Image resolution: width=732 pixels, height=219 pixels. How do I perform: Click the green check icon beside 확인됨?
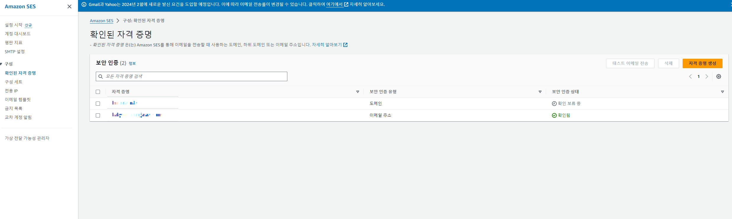click(x=554, y=115)
